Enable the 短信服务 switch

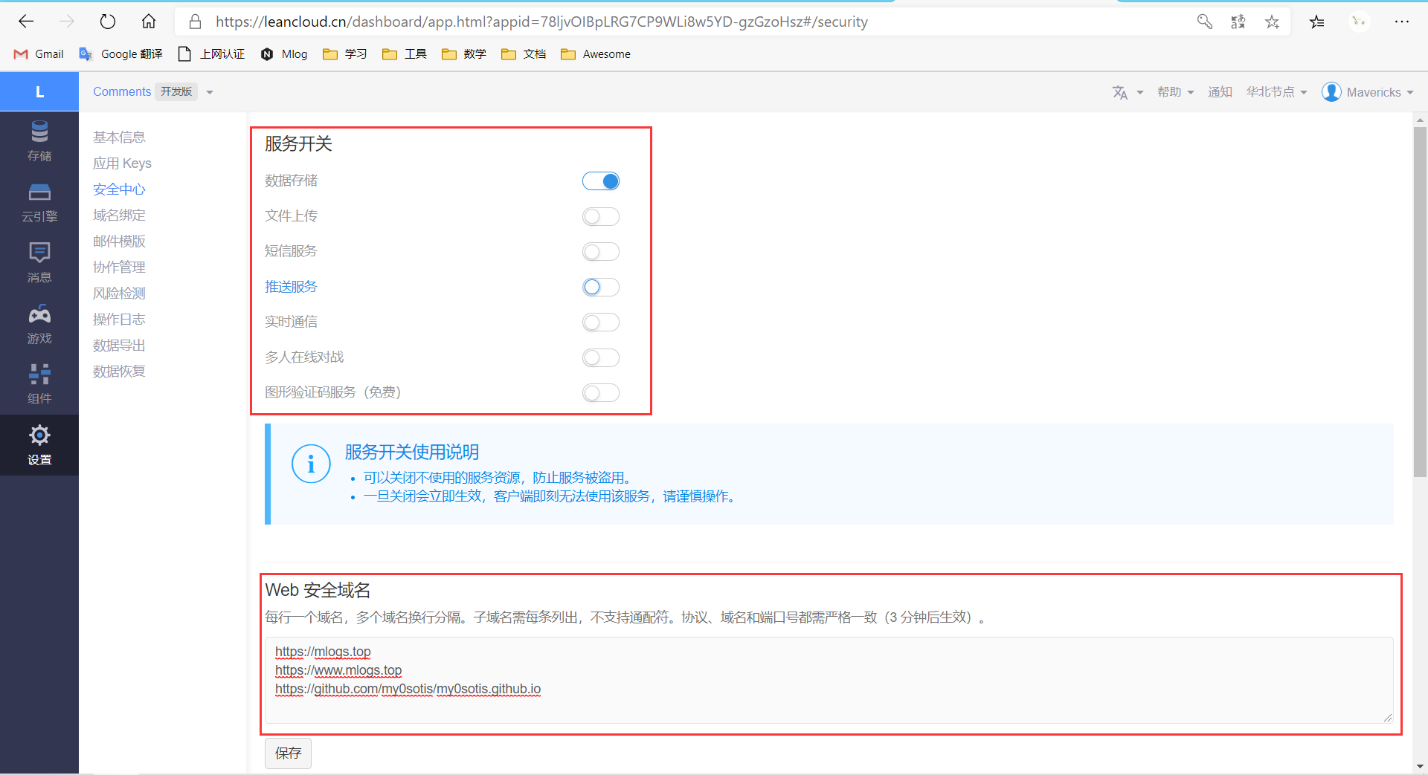[x=601, y=252]
